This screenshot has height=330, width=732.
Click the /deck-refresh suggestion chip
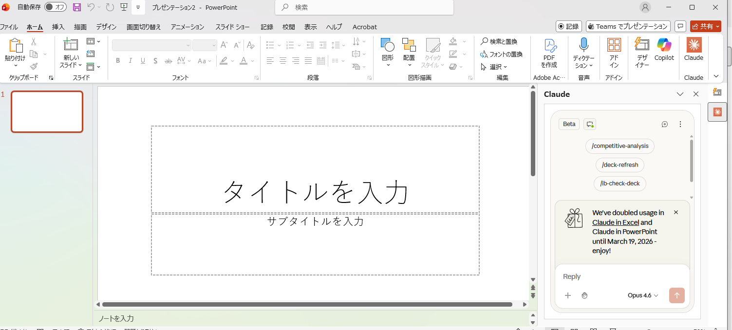[x=619, y=165]
